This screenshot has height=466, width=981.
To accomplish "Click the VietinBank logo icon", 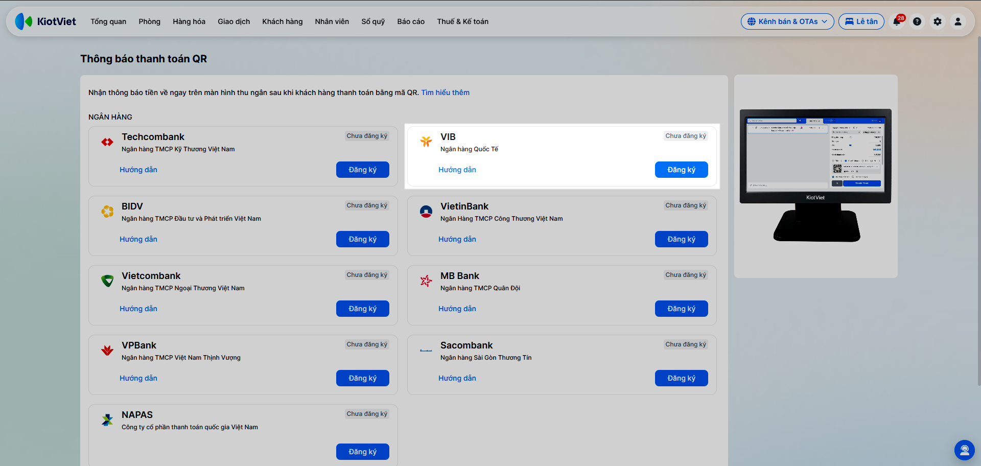I will pyautogui.click(x=426, y=212).
